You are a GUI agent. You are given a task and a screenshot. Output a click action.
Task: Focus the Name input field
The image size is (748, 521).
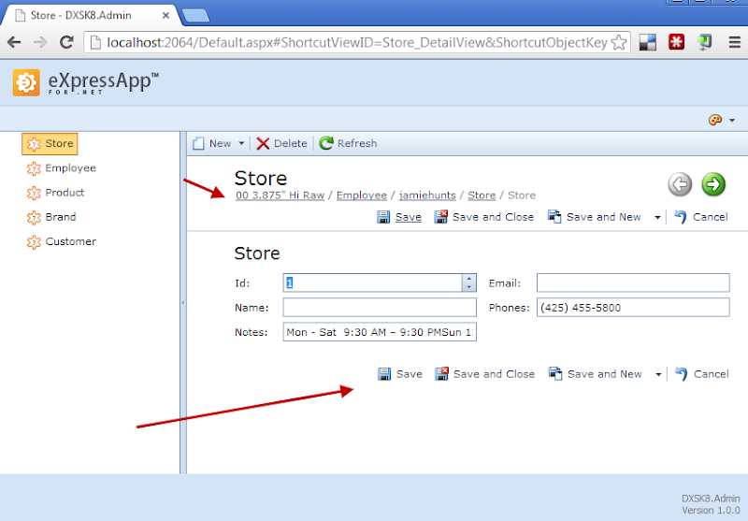[380, 307]
